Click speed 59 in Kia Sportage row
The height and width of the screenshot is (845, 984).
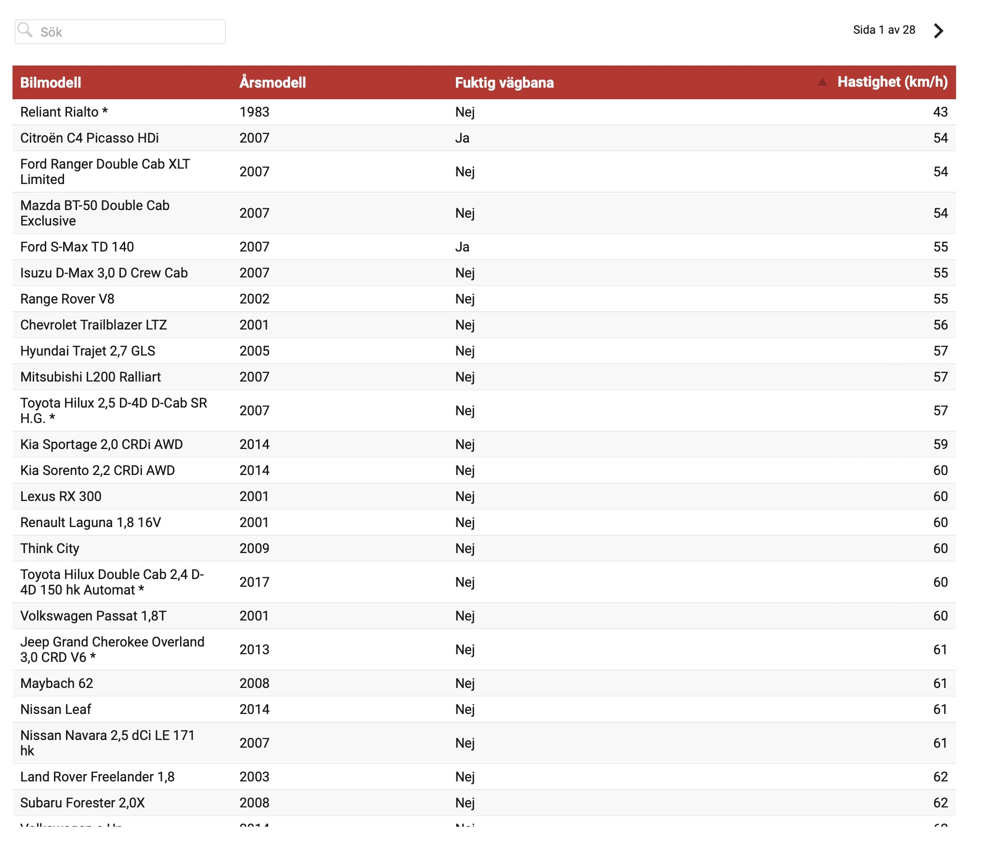[940, 444]
